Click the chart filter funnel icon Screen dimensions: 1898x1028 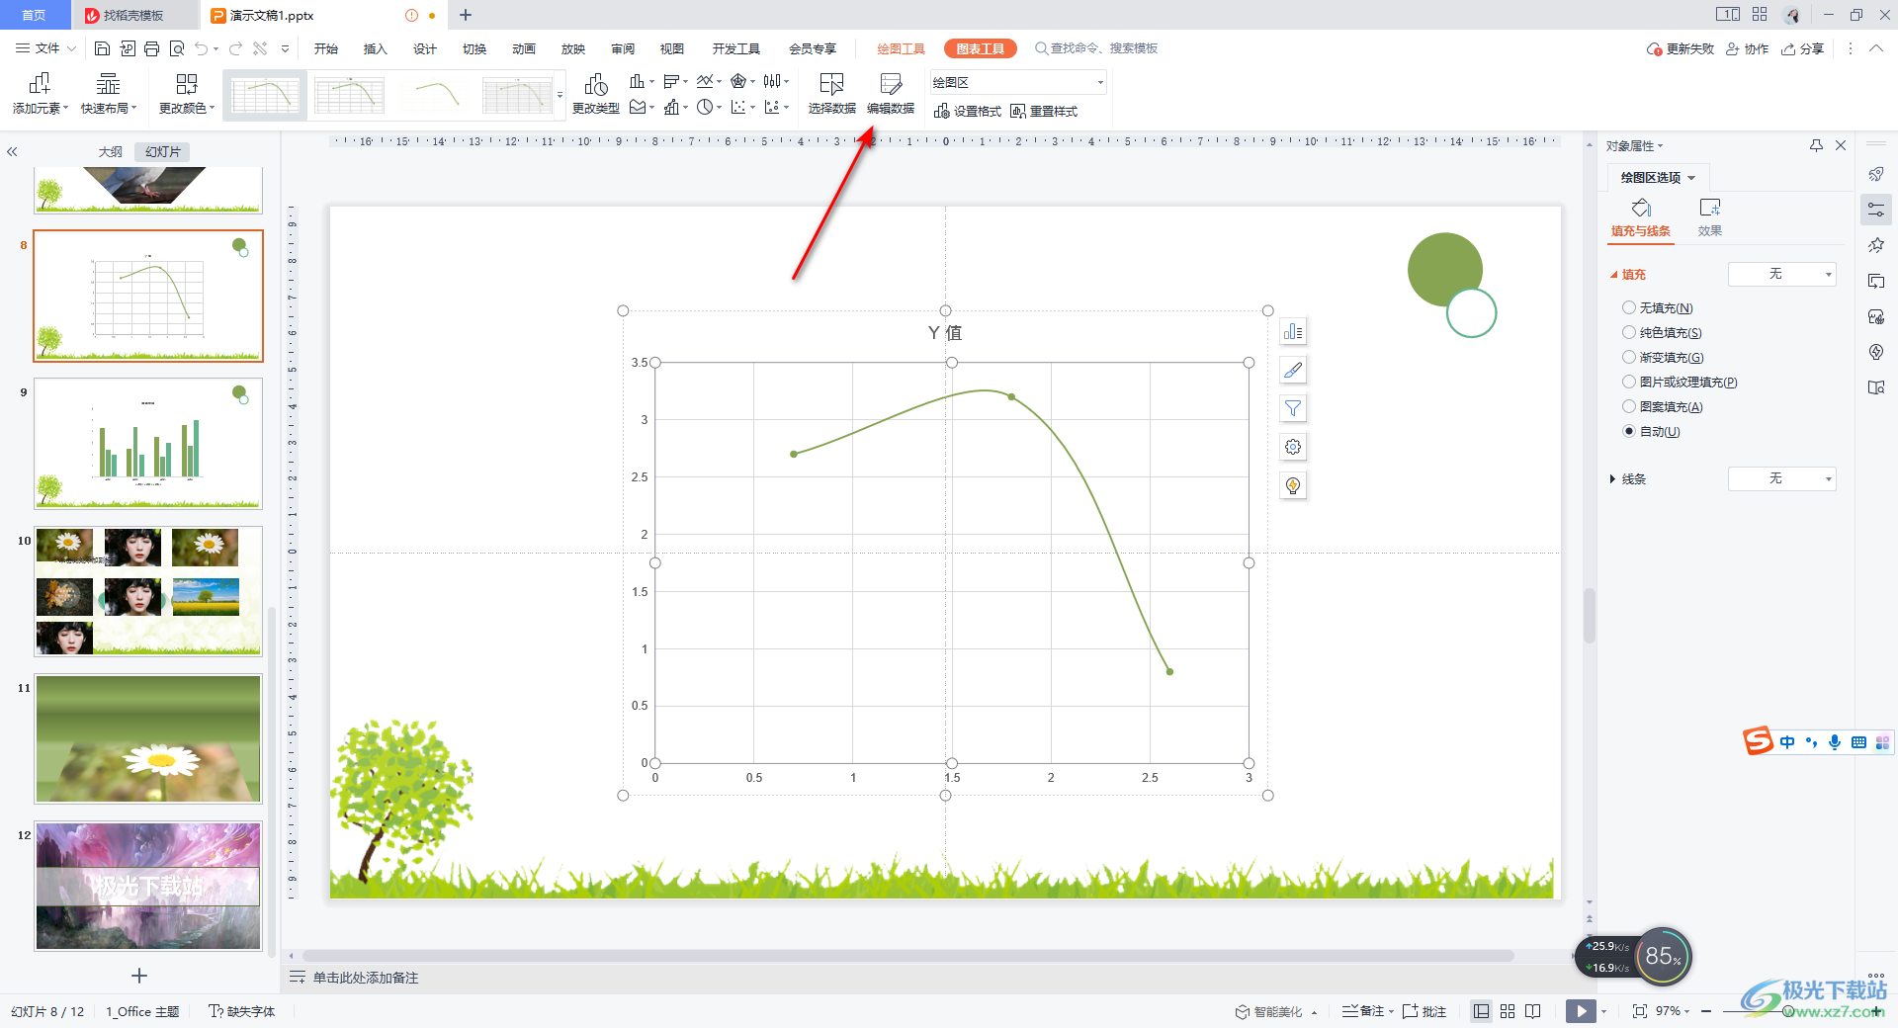(1293, 408)
